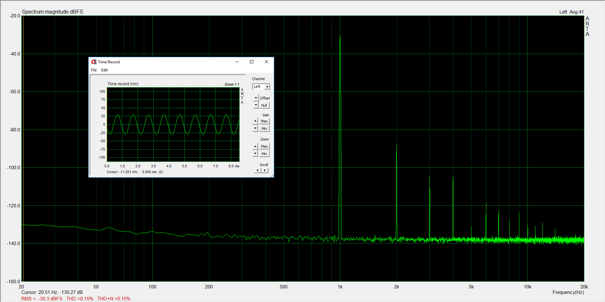
Task: Maximize the Time Record window
Action: click(251, 62)
